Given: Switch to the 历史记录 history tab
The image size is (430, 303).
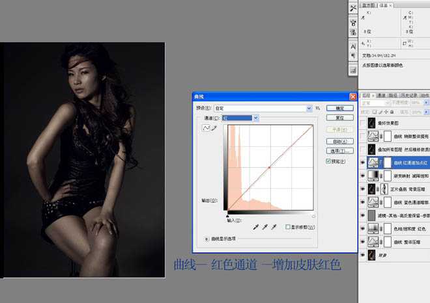Looking at the screenshot, I should (409, 95).
